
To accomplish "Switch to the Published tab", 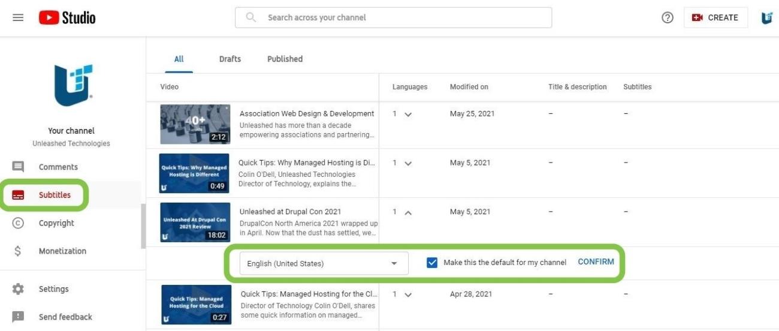I will coord(285,59).
